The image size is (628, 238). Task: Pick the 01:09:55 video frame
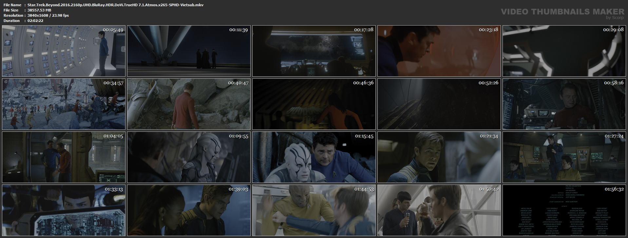pyautogui.click(x=189, y=157)
